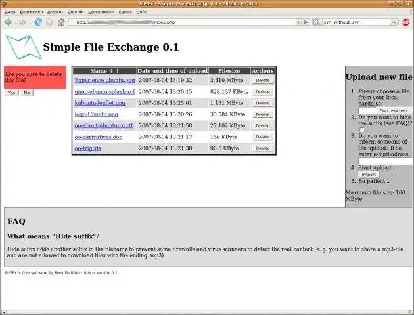Click the Go arrow beside the address bar
Screen dimensions: 414x315
click(x=306, y=22)
